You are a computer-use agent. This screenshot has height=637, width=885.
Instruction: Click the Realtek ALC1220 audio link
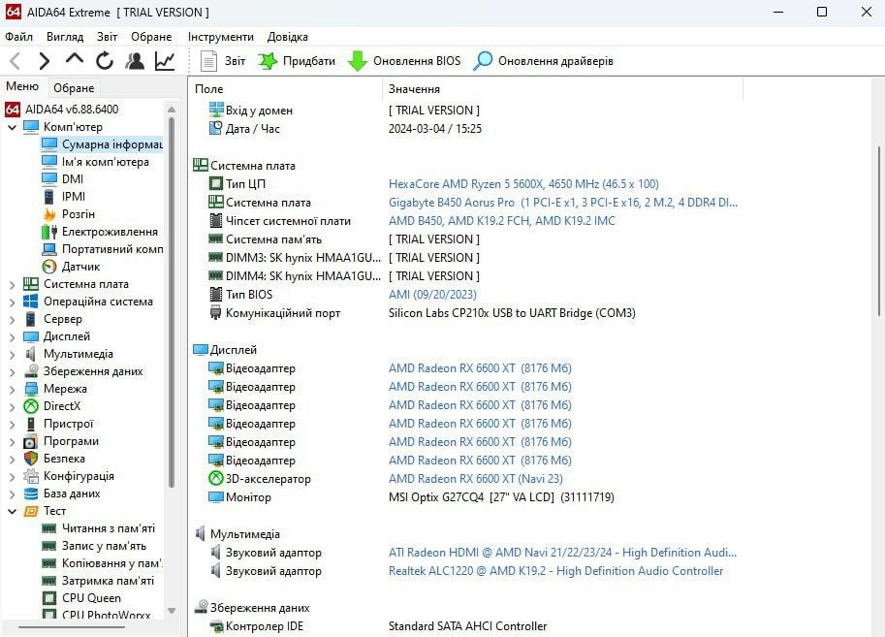coord(556,571)
